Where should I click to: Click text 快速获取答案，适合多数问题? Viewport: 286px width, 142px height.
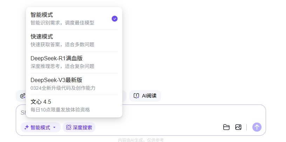tap(62, 45)
